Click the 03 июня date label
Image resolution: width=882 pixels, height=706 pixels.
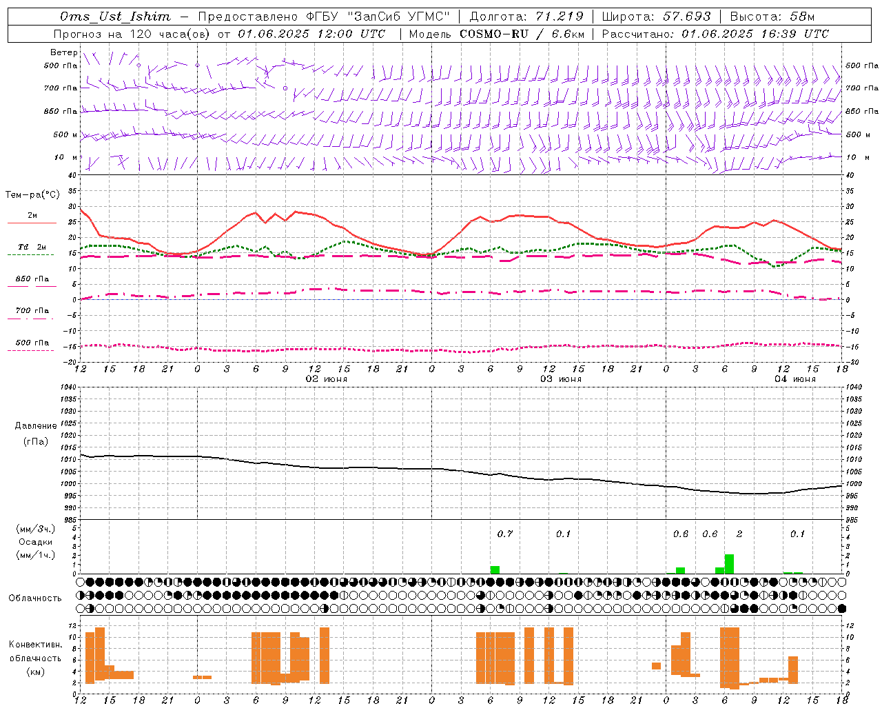point(561,379)
